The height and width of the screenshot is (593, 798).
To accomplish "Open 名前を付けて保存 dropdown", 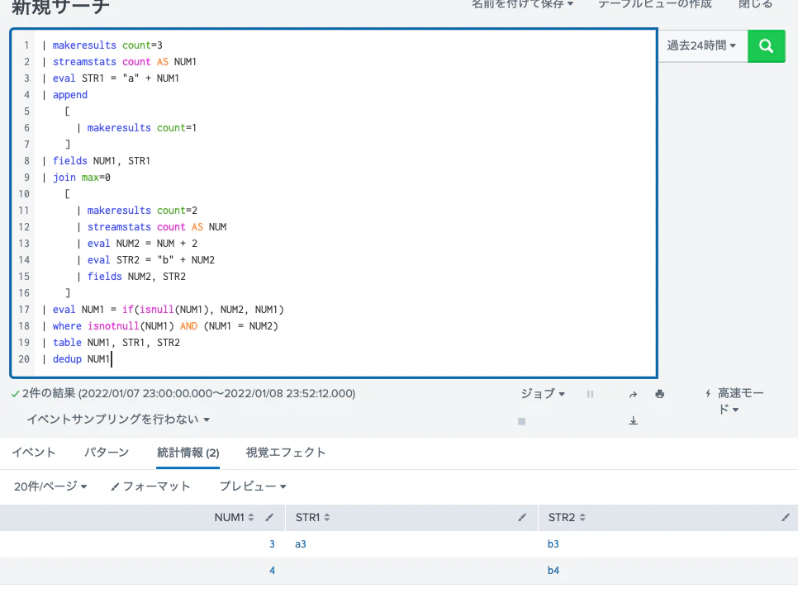I will coord(522,4).
